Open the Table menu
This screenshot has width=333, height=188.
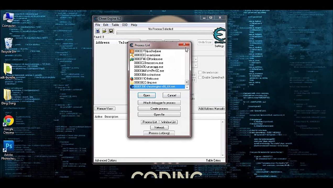click(115, 25)
